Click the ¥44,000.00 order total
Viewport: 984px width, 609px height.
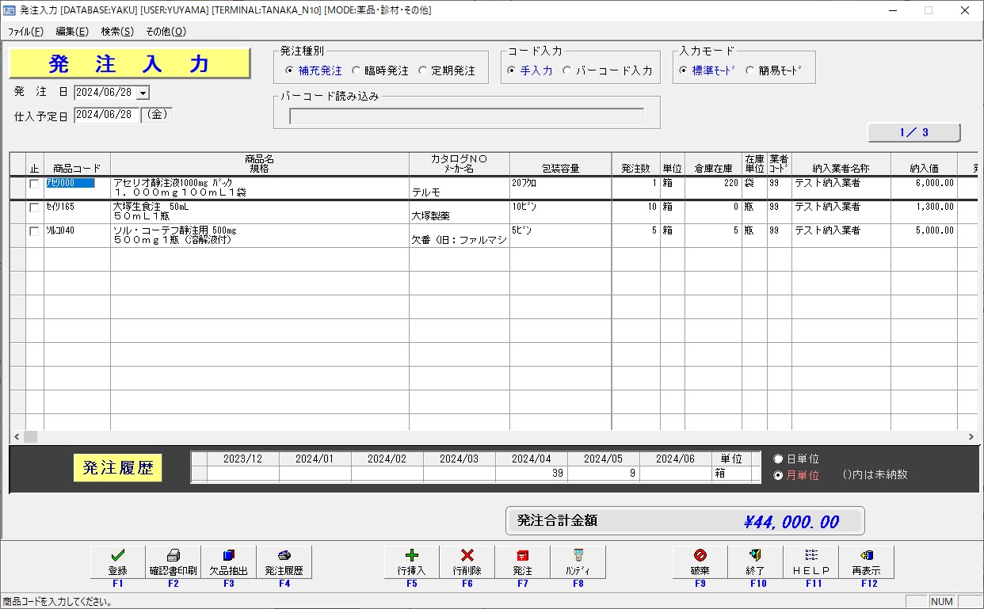pyautogui.click(x=791, y=522)
